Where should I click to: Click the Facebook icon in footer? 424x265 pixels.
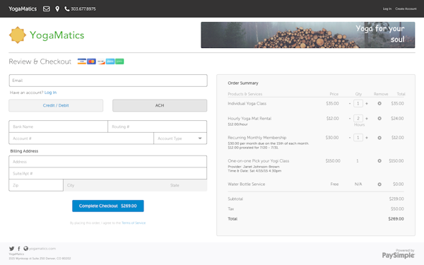pyautogui.click(x=18, y=249)
